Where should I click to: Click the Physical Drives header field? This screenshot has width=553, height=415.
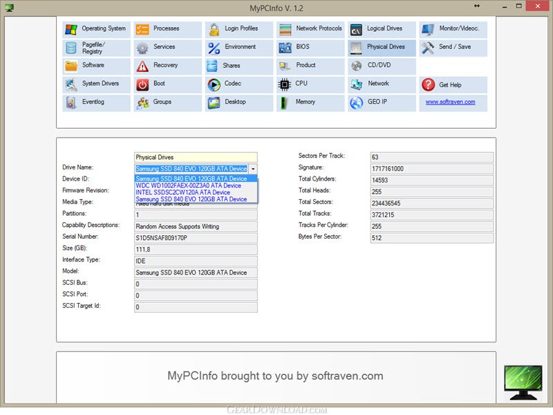pyautogui.click(x=196, y=158)
